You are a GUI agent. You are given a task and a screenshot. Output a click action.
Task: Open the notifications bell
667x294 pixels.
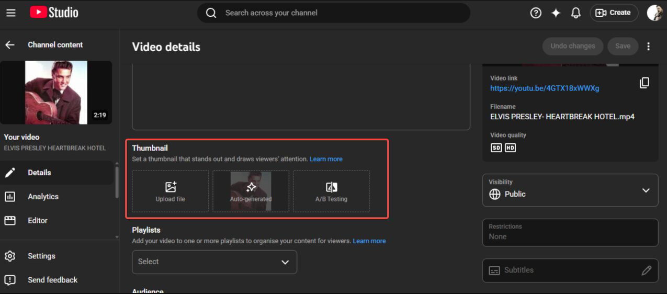click(x=576, y=13)
